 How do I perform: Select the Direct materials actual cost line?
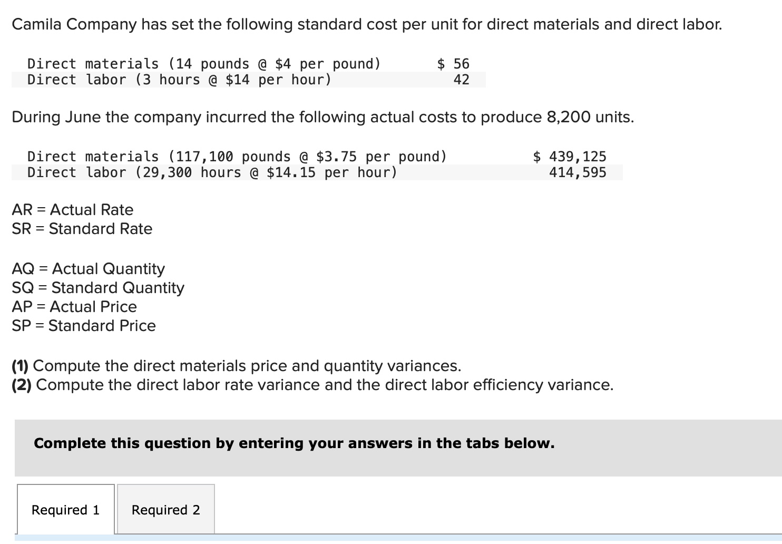pos(237,156)
